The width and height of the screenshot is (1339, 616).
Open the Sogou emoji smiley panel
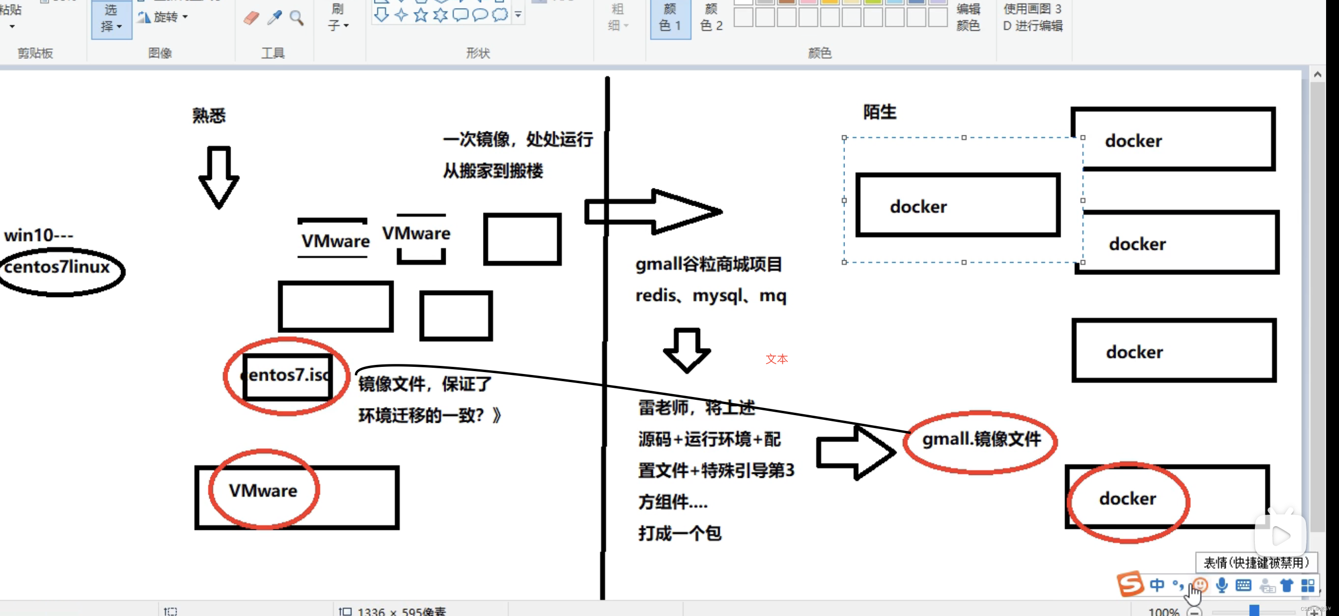[1200, 585]
